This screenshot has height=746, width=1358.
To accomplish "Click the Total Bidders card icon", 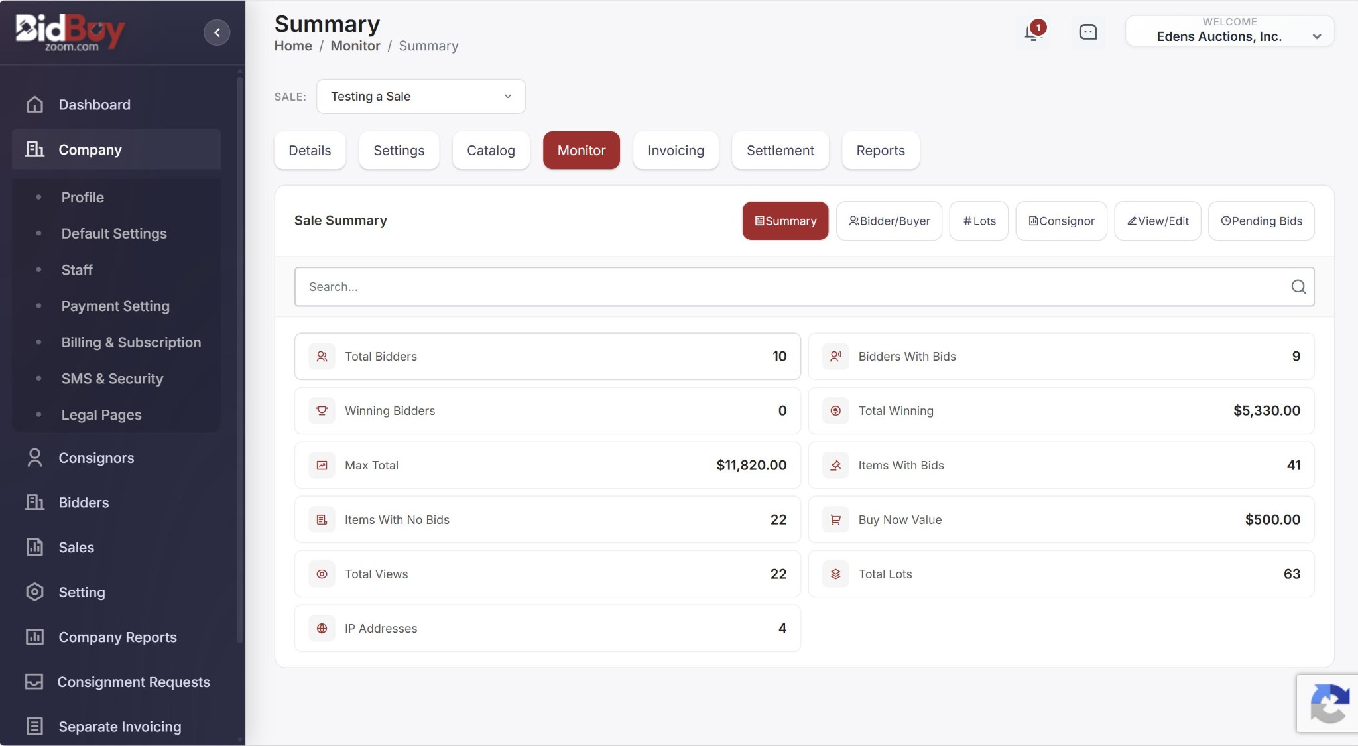I will 322,357.
